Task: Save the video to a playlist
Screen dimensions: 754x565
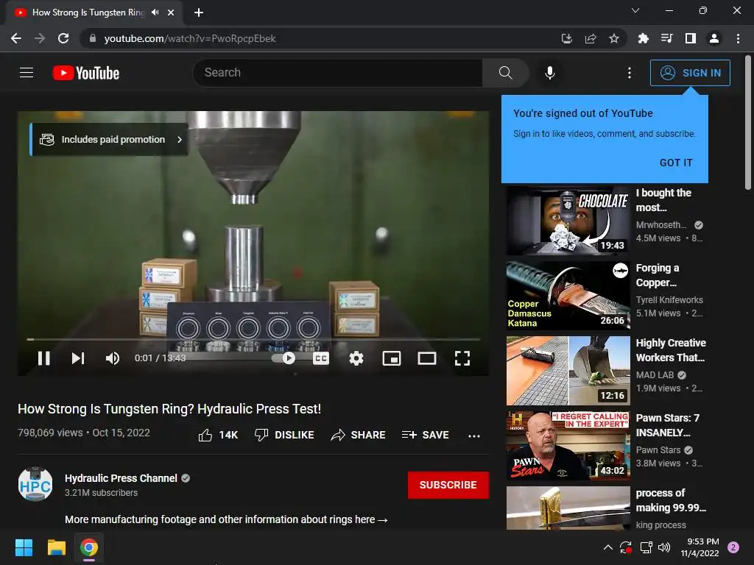Action: 426,435
